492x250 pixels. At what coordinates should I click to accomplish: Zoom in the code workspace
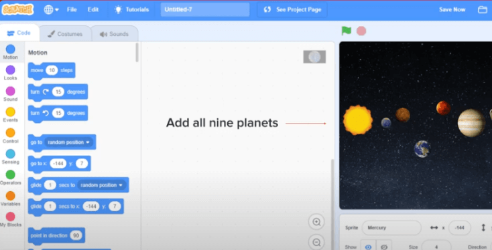point(316,222)
